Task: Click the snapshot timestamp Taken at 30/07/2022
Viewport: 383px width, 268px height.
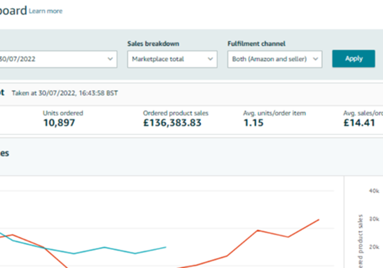Action: (65, 93)
